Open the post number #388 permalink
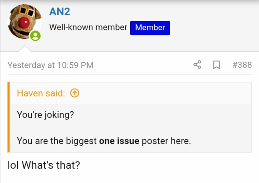The image size is (259, 183). click(242, 65)
